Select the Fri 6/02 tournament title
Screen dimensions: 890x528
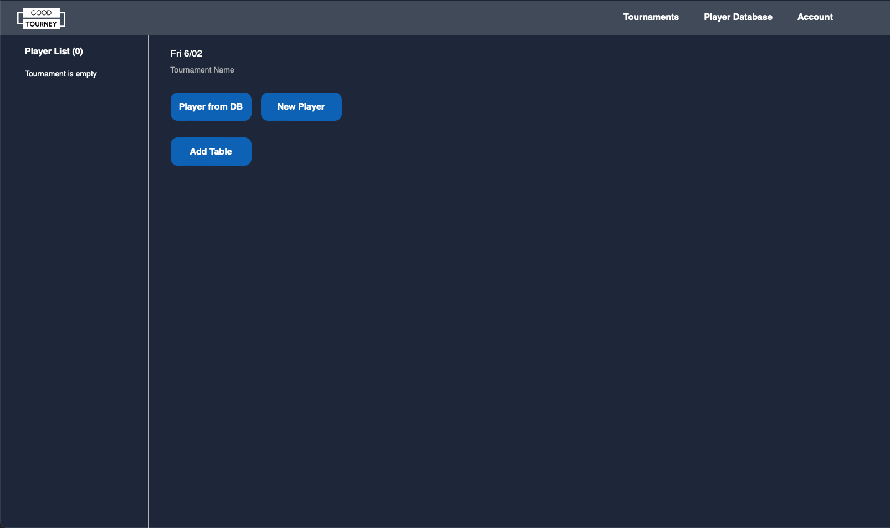[x=186, y=54]
